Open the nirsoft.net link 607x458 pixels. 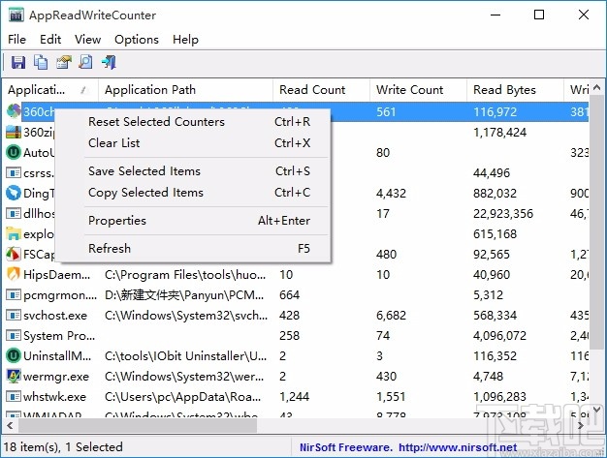click(458, 447)
